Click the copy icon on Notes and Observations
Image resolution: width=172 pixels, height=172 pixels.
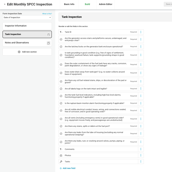click(49, 43)
